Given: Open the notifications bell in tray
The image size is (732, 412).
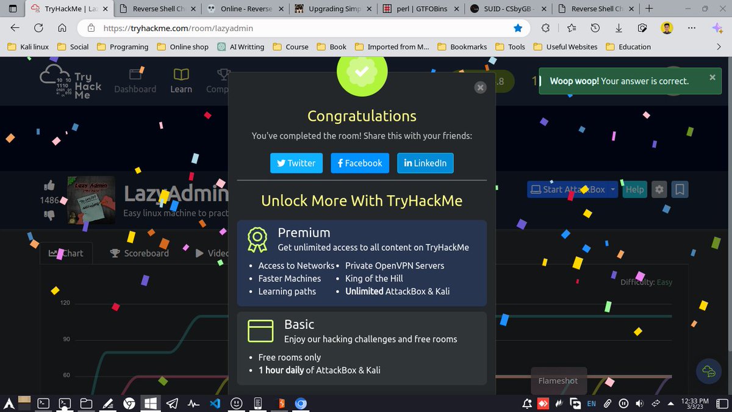Looking at the screenshot, I should pos(528,403).
